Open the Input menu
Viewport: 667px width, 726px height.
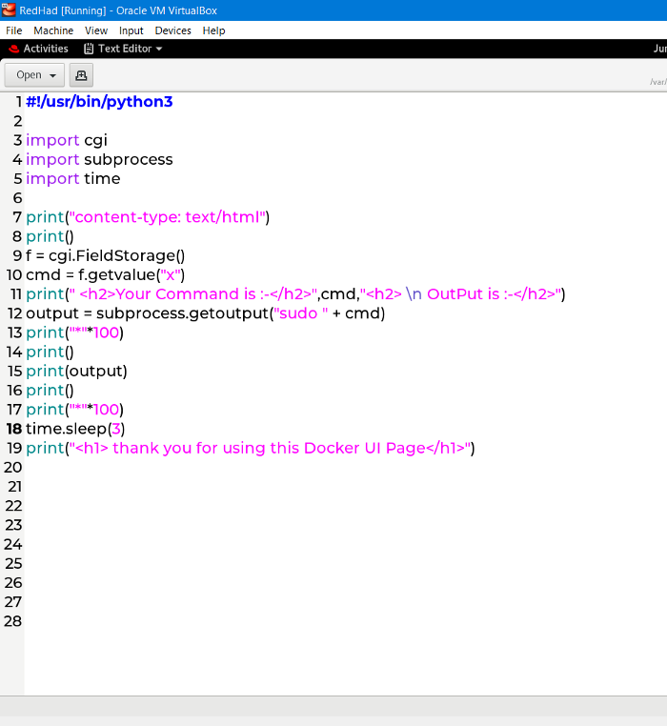(x=131, y=30)
